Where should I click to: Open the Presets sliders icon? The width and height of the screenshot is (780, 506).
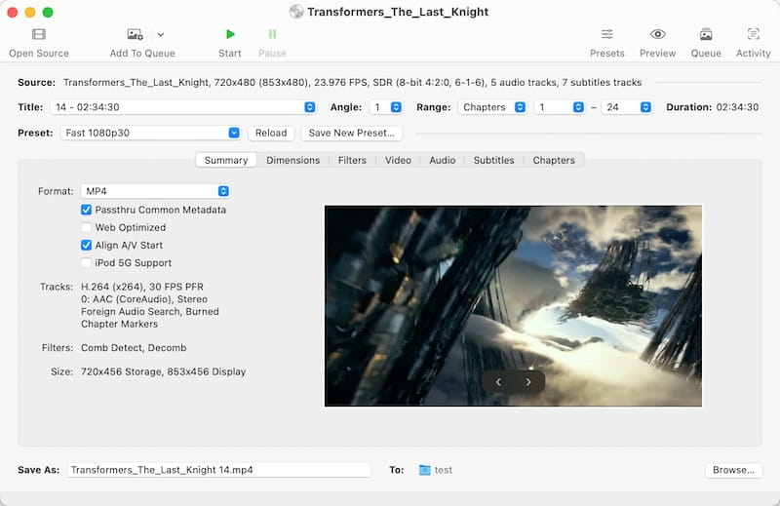click(606, 34)
